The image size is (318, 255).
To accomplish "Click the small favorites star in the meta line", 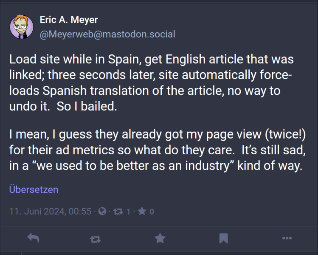I will click(142, 211).
